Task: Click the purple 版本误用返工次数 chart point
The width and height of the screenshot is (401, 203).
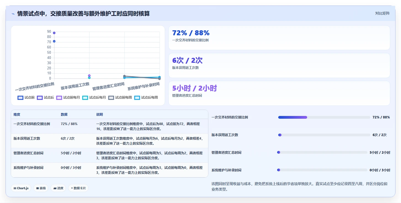Action: click(x=89, y=75)
